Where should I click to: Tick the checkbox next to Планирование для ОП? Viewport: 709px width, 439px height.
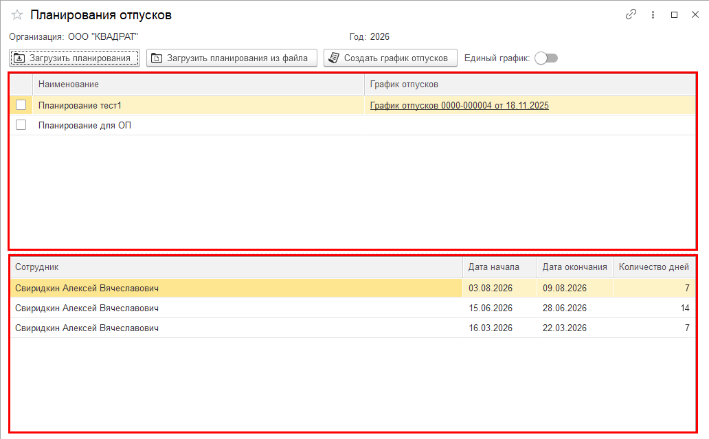(x=21, y=125)
